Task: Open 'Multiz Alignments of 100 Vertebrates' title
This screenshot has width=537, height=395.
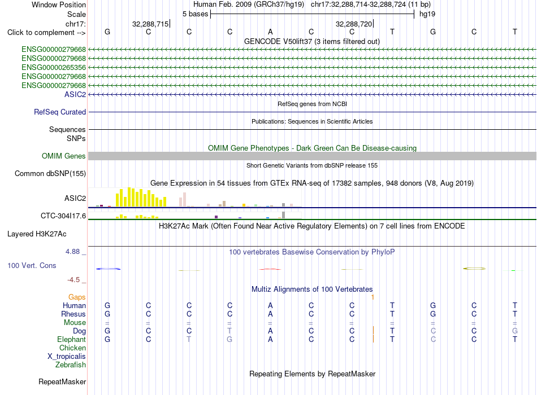Action: point(312,289)
